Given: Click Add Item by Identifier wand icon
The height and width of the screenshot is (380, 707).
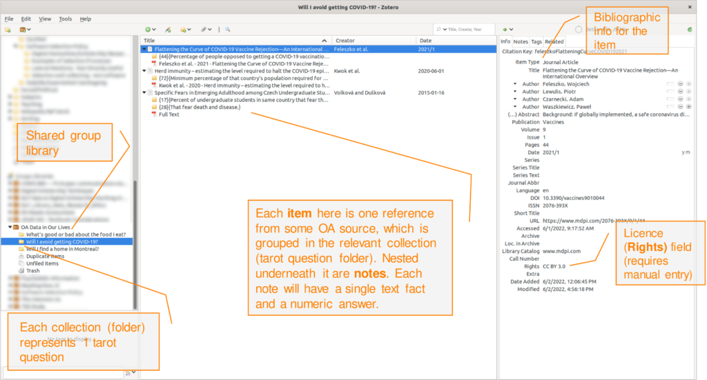Looking at the screenshot, I should (168, 30).
